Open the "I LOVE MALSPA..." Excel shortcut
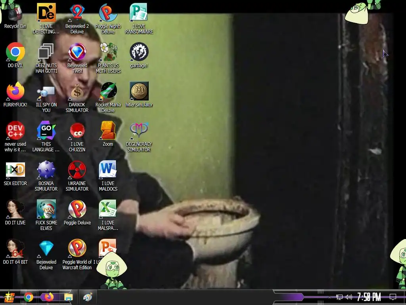 coord(108,216)
